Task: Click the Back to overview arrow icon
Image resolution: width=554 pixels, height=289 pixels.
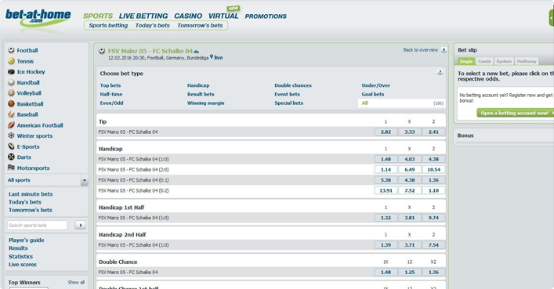Action: tap(444, 50)
